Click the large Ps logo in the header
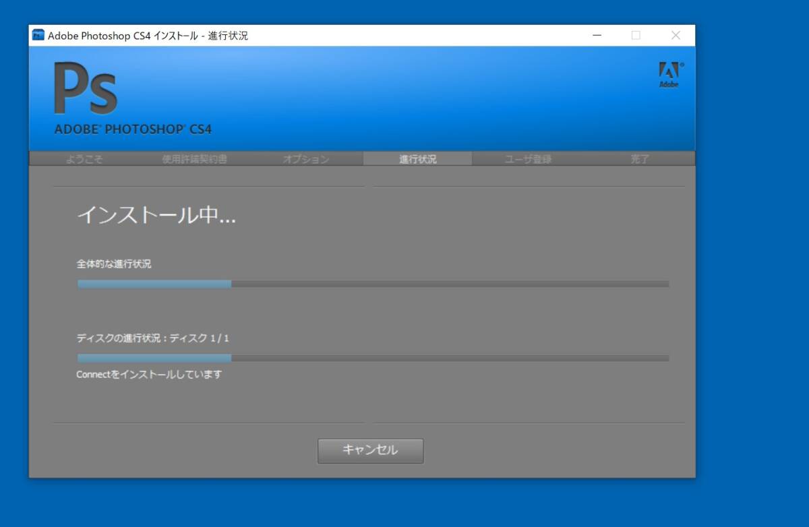The width and height of the screenshot is (809, 527). pyautogui.click(x=86, y=88)
